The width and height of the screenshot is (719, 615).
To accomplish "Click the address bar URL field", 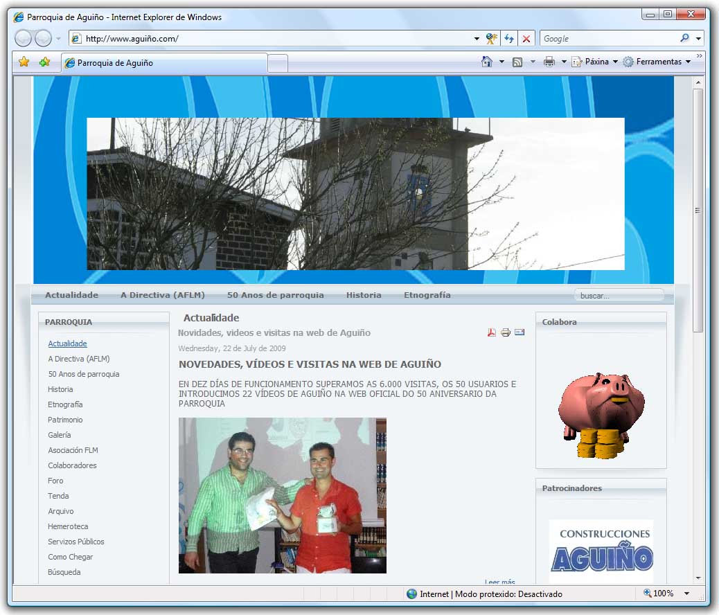I will coord(274,39).
